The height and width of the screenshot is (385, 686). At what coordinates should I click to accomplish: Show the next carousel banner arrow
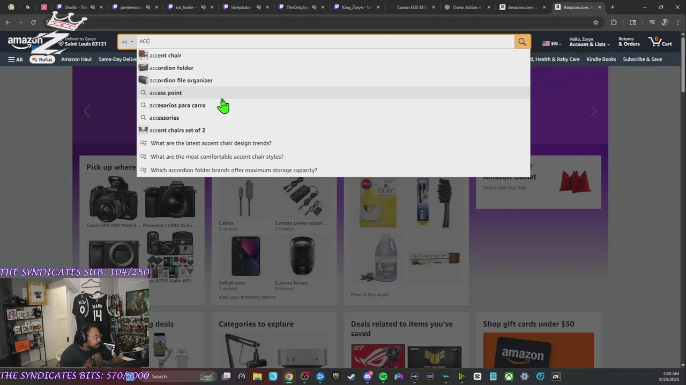593,111
